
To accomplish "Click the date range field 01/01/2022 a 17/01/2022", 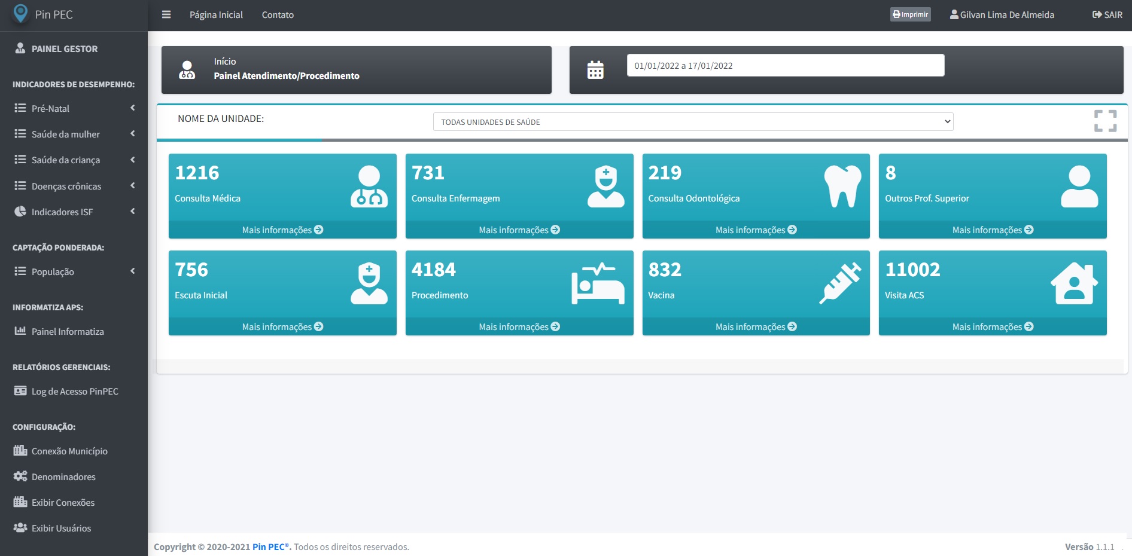I will point(786,65).
